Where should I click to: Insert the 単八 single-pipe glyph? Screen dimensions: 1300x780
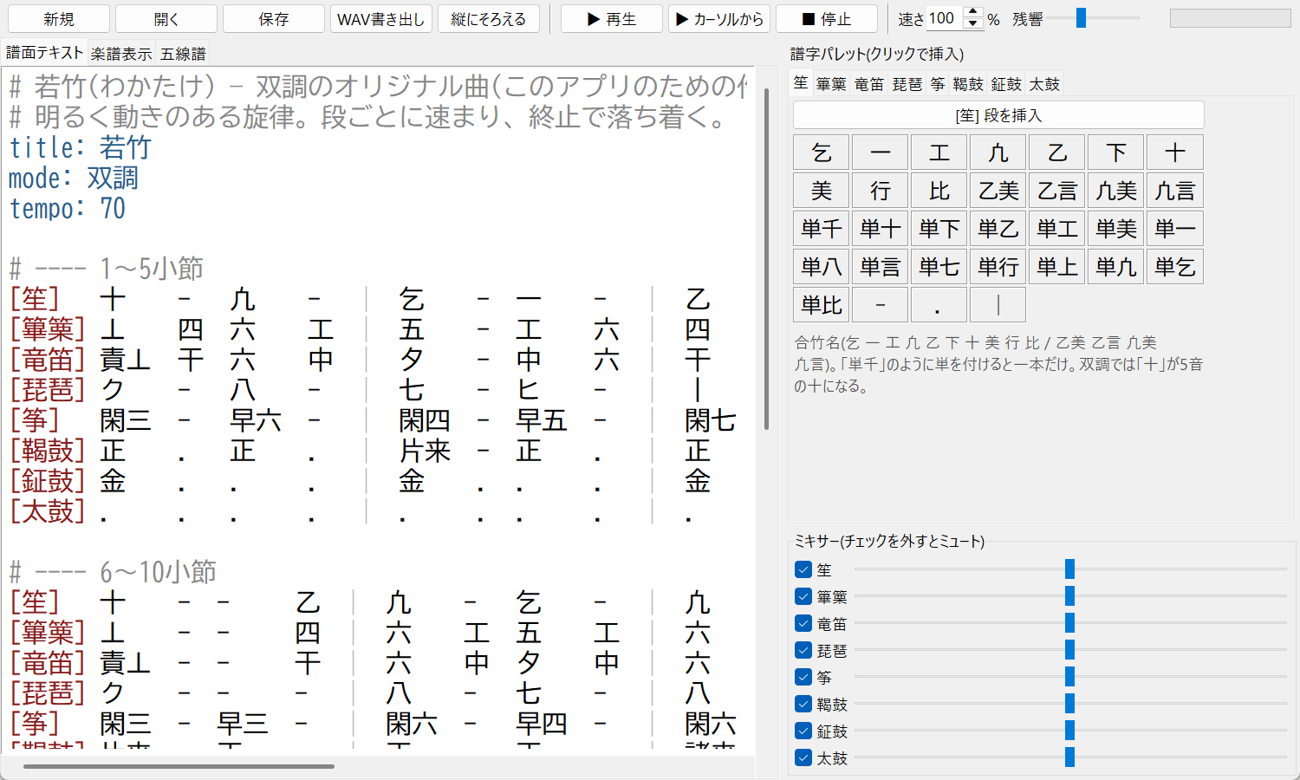[x=822, y=267]
